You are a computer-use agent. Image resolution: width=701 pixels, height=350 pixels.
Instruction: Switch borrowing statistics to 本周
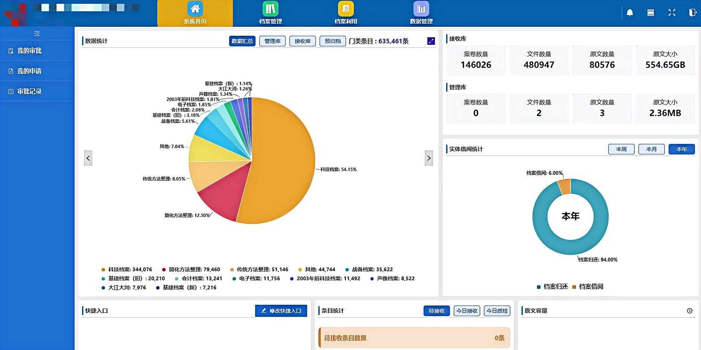(x=621, y=149)
